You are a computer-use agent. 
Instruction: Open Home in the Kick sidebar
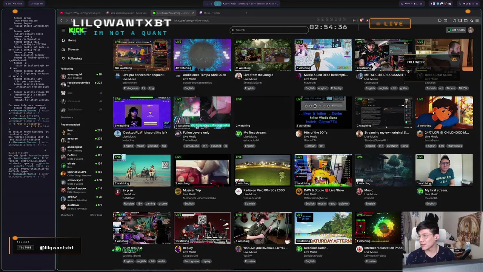72,40
